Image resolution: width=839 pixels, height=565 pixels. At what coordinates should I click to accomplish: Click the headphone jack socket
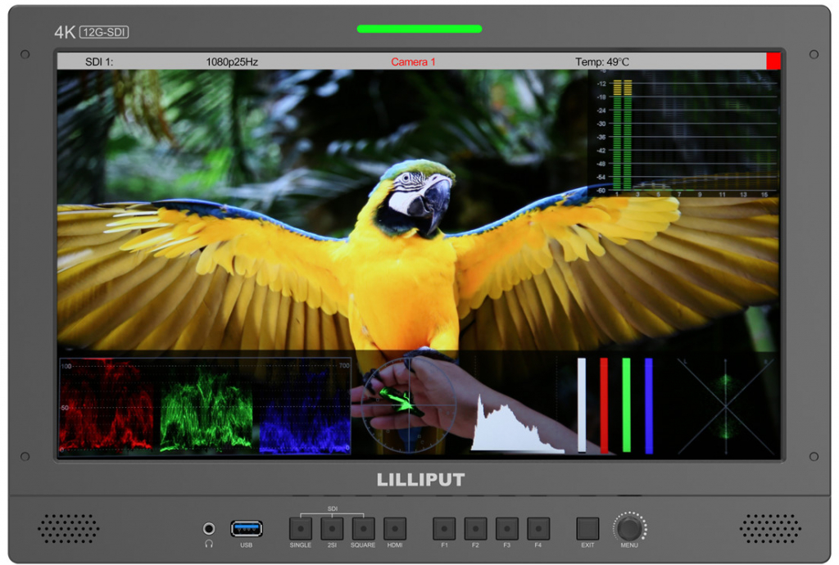tap(209, 529)
